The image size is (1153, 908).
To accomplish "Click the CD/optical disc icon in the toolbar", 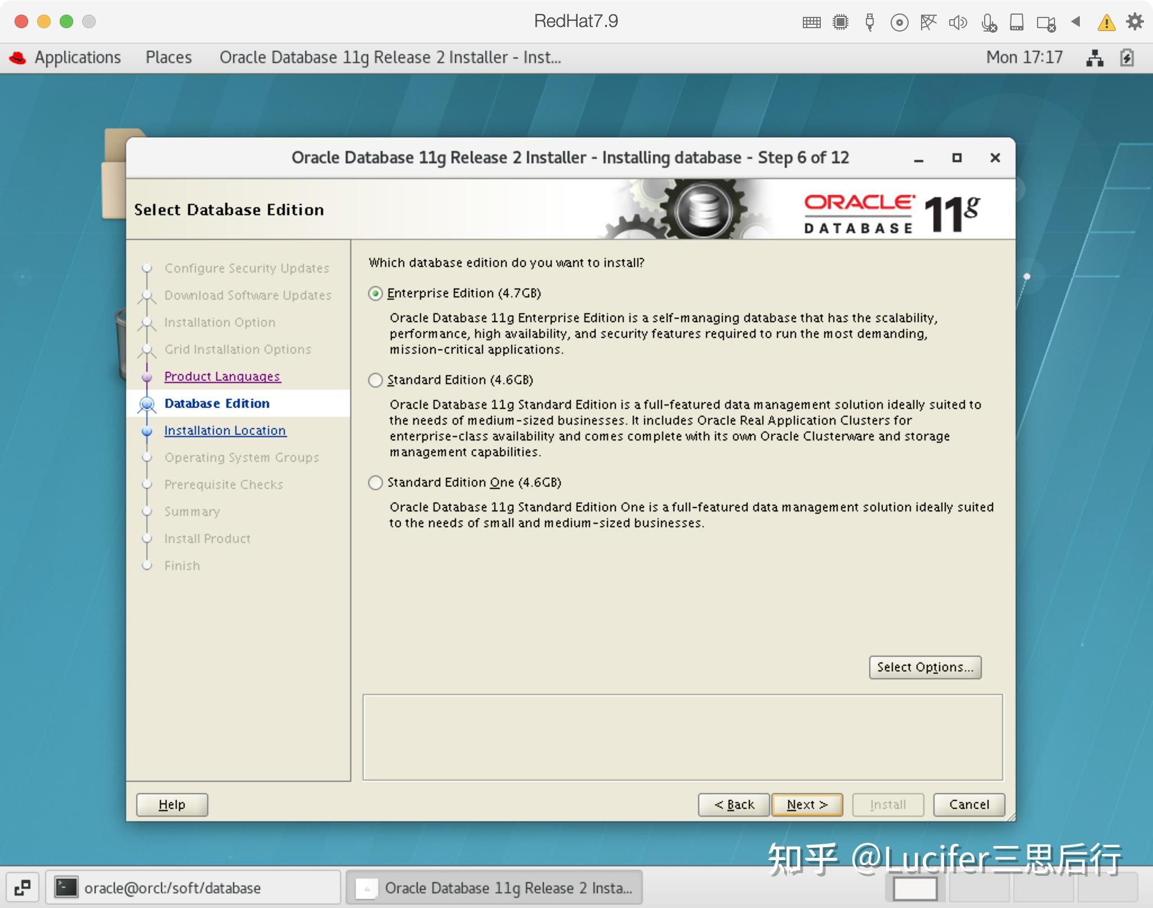I will coord(899,23).
